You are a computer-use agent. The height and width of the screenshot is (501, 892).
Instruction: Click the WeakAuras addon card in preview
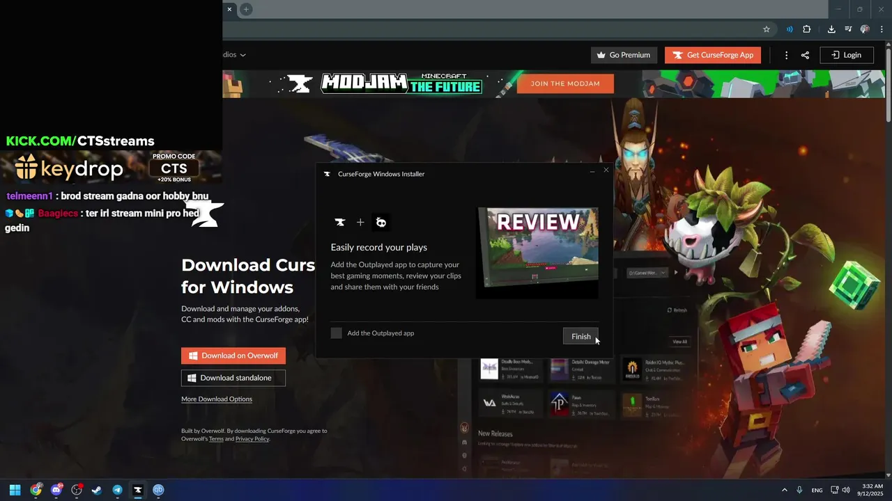(x=511, y=404)
